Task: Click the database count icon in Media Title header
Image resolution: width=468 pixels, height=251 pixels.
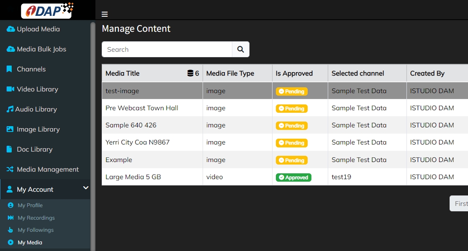Action: point(190,73)
